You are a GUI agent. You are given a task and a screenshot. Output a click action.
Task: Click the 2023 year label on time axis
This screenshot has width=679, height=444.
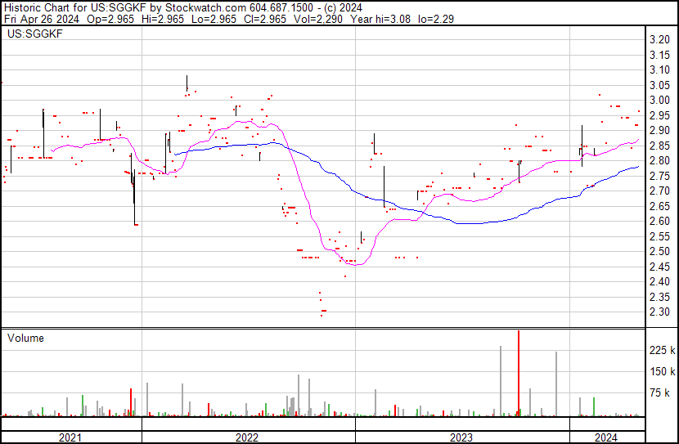461,437
